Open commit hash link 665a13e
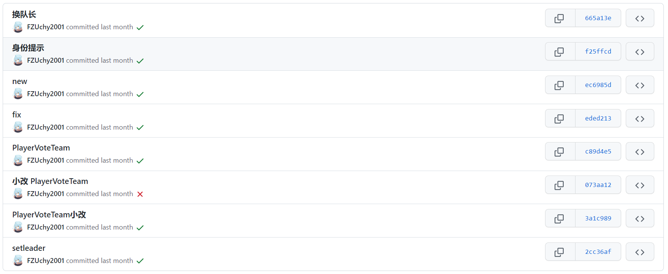Screen dimensions: 668x274 click(598, 18)
